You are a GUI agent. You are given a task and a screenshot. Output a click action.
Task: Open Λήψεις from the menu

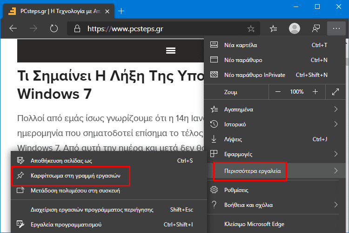coord(275,139)
